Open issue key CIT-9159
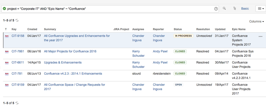This screenshot has width=266, height=110. coord(18,85)
